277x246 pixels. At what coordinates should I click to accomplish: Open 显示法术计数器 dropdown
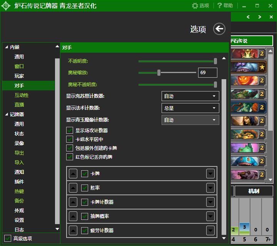point(190,108)
